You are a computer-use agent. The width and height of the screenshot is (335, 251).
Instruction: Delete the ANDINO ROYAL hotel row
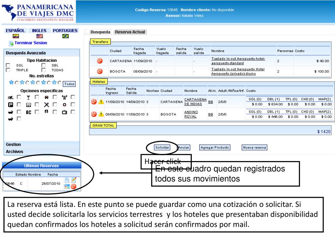click(94, 114)
